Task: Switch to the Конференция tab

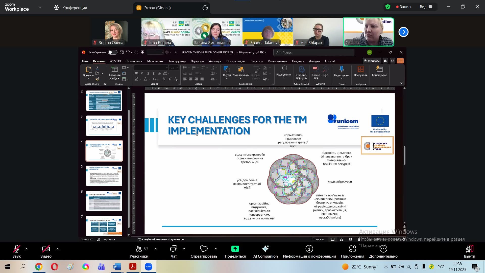Action: click(70, 8)
